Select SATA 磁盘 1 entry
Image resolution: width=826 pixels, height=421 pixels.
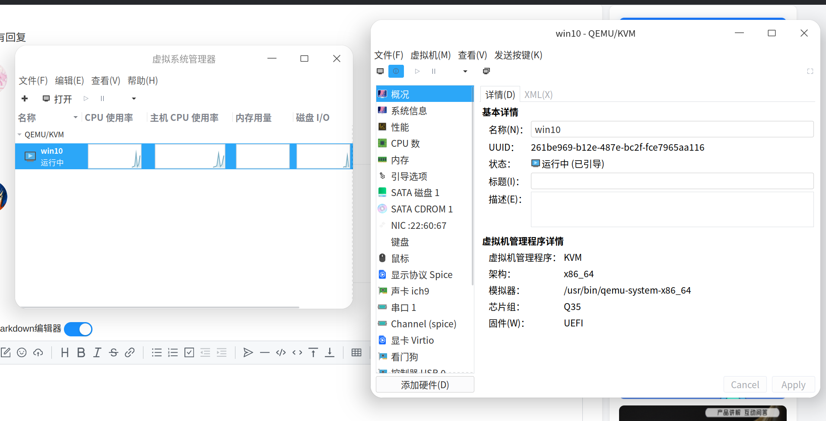coord(425,193)
